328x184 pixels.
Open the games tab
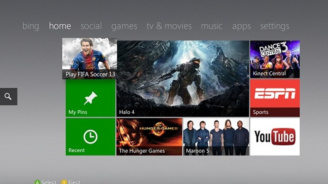(124, 27)
